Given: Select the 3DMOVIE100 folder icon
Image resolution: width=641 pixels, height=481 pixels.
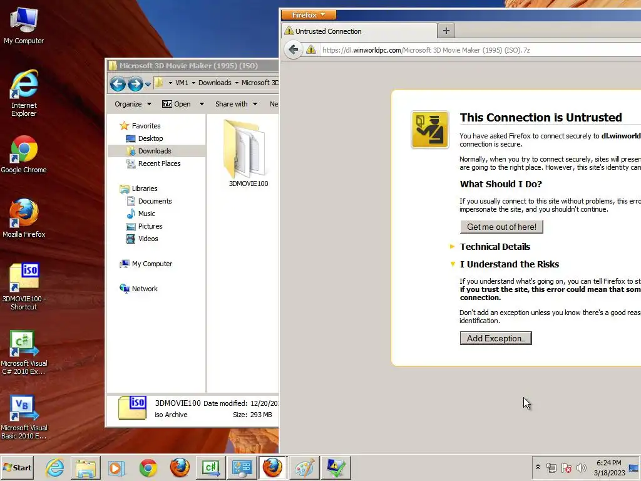Looking at the screenshot, I should click(245, 153).
